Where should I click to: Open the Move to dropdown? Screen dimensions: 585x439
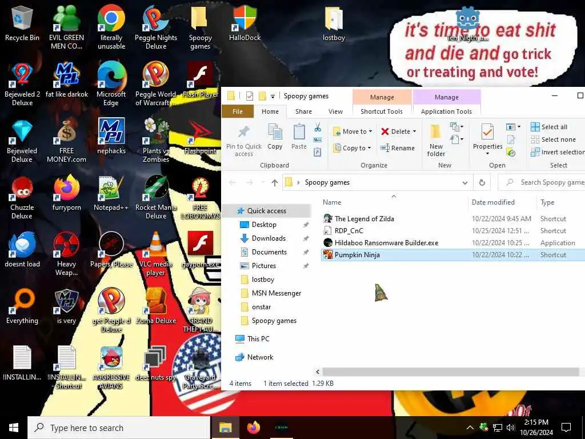pyautogui.click(x=353, y=131)
